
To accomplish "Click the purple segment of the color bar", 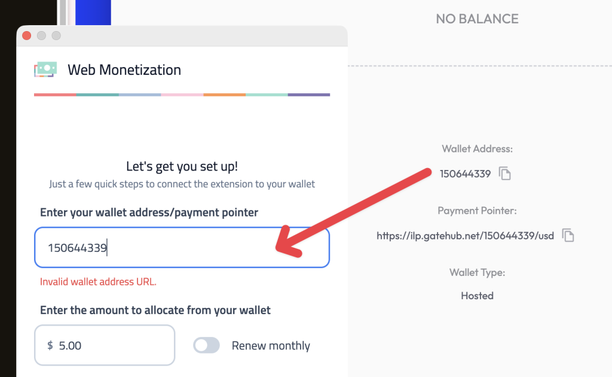I will [x=309, y=95].
